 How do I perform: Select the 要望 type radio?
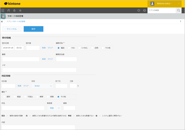coord(15,97)
